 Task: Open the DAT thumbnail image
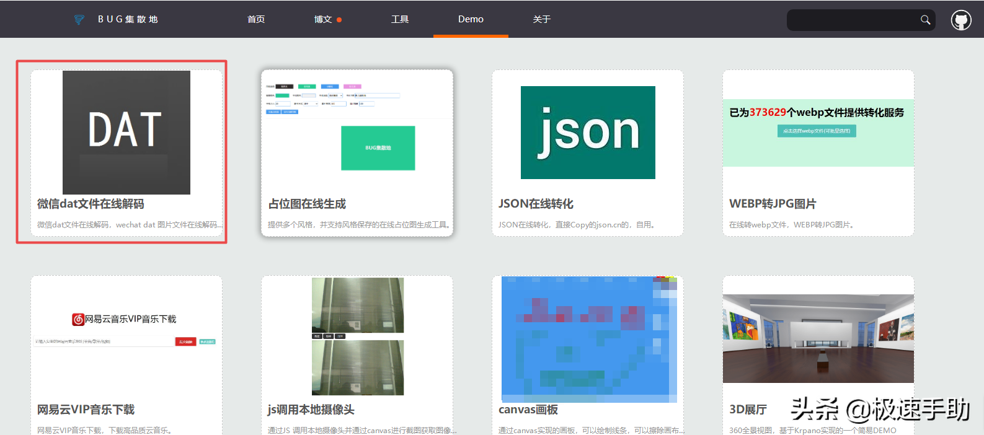coord(126,133)
